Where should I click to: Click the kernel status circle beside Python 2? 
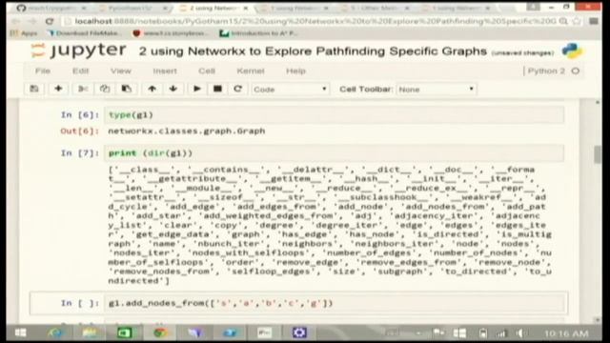pos(576,71)
